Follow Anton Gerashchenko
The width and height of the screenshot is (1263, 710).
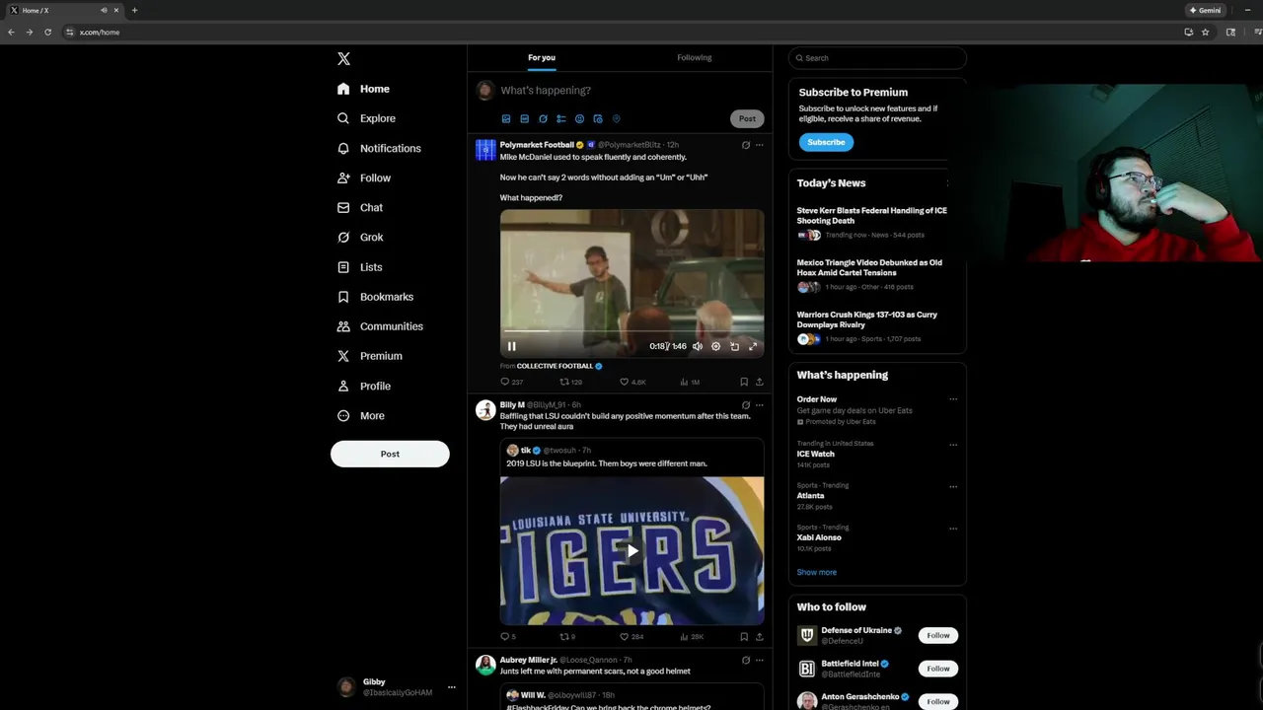click(938, 701)
